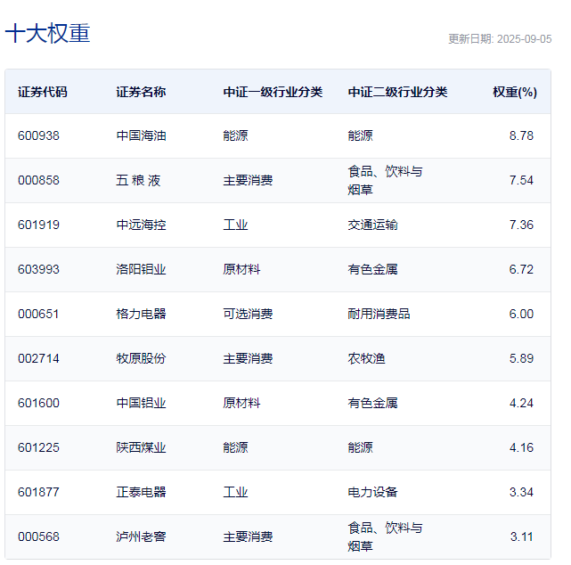Click weight value 8.78
571x565 pixels.
coord(521,135)
